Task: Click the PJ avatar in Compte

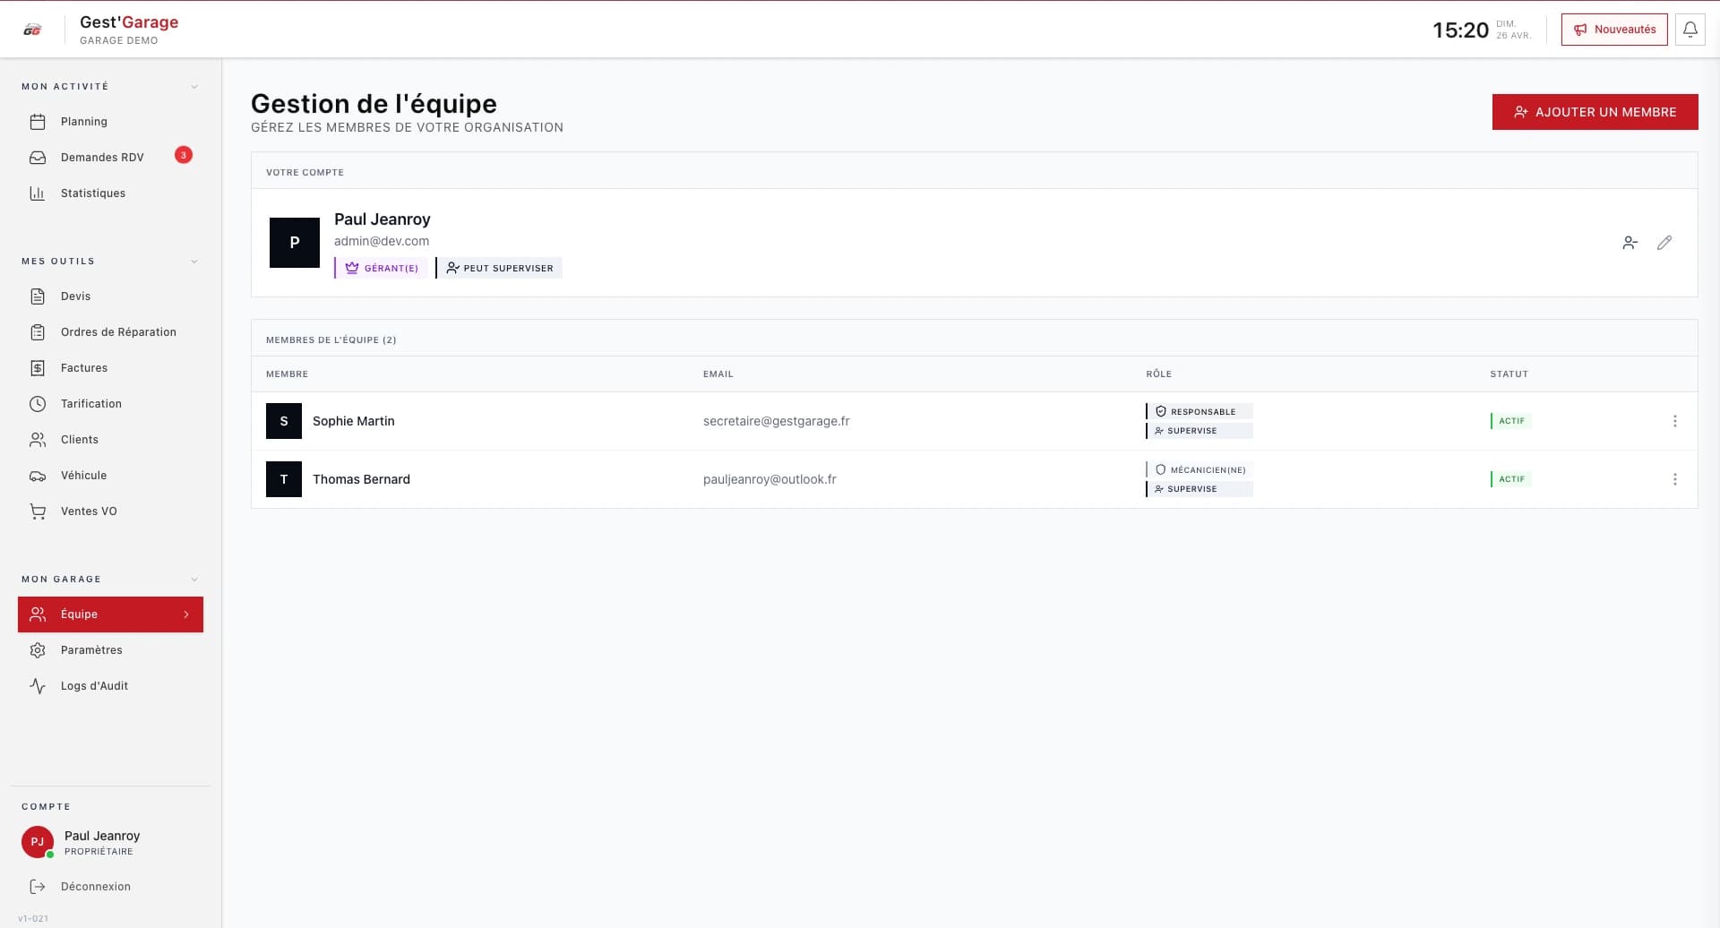Action: [38, 842]
